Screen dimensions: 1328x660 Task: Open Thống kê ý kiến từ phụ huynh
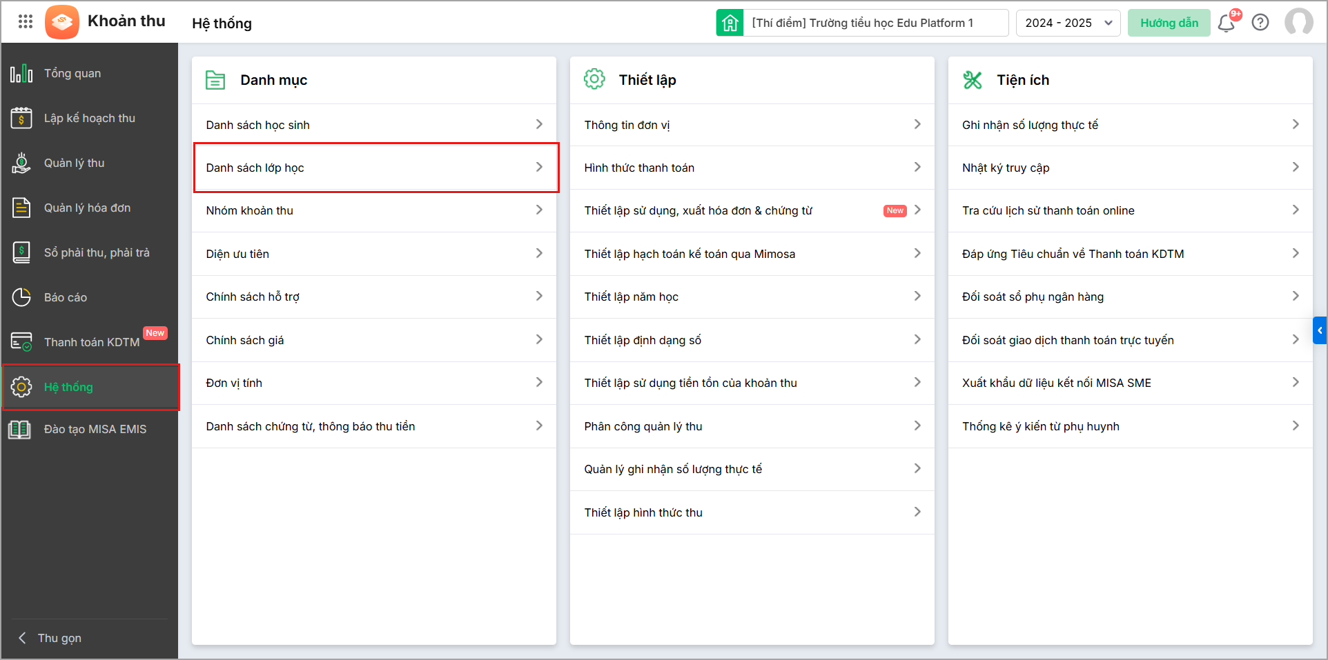[1131, 426]
